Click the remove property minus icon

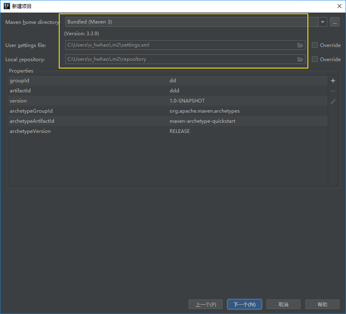(x=333, y=91)
